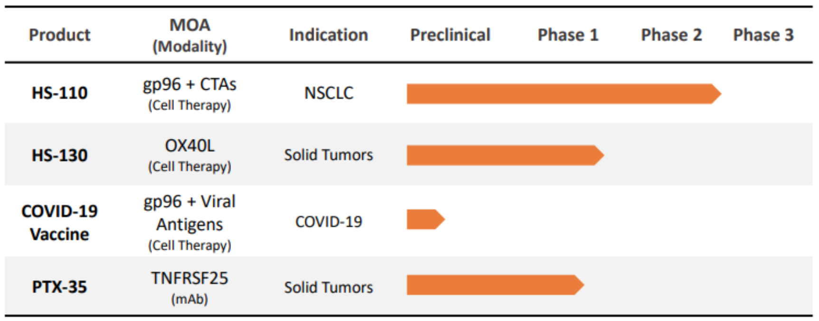The height and width of the screenshot is (321, 819).
Task: Click Solid Tumors in the PTX-35 row
Action: click(x=328, y=287)
